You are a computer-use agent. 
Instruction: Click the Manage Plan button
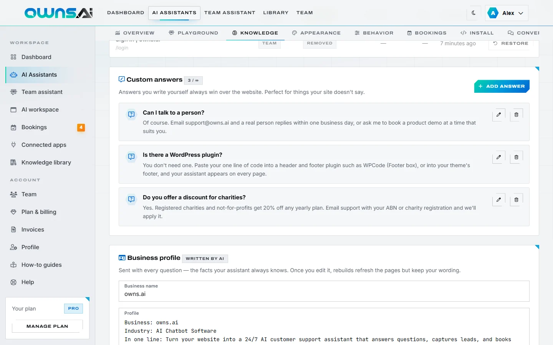tap(47, 326)
